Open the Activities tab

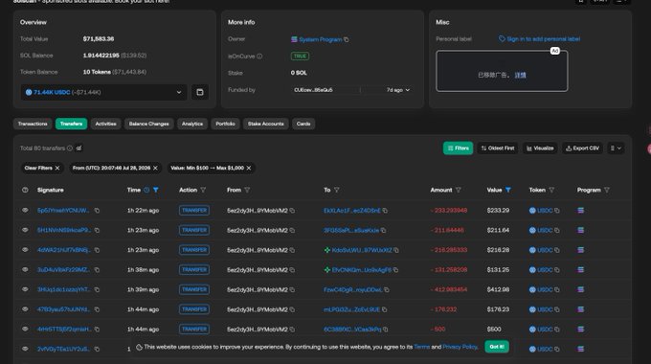pyautogui.click(x=105, y=124)
